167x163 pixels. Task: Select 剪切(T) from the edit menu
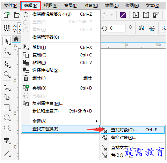click(61, 47)
